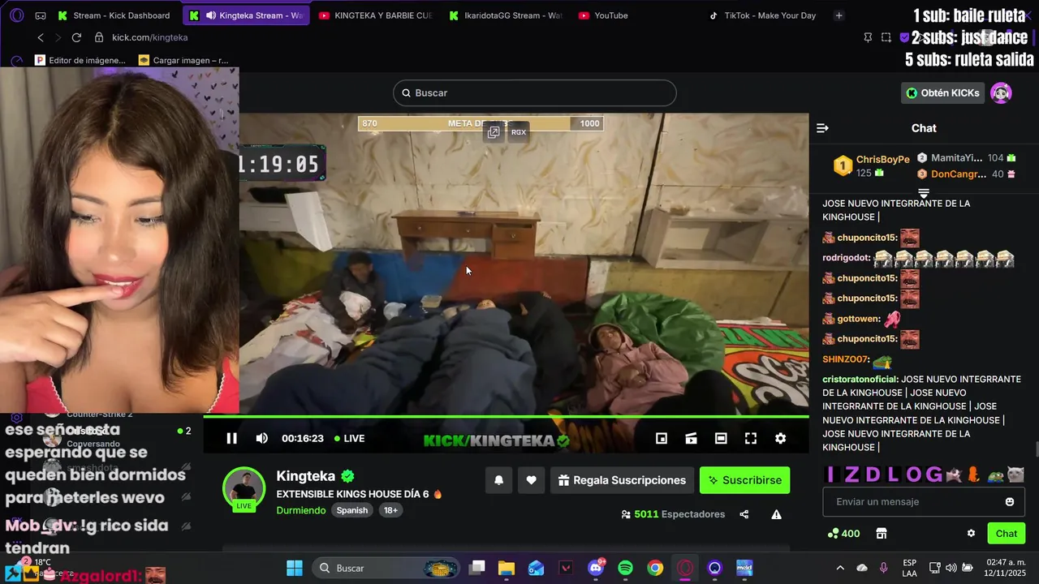The width and height of the screenshot is (1039, 584).
Task: Open Google Chrome from taskbar
Action: point(655,568)
